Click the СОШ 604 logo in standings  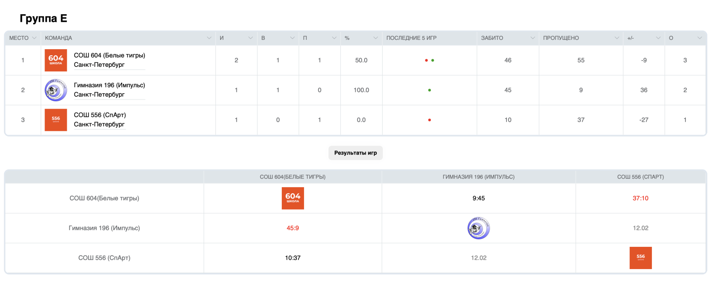[56, 60]
